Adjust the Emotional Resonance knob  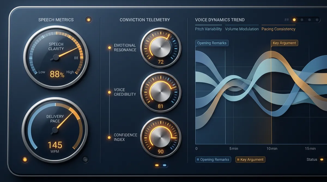pos(161,48)
